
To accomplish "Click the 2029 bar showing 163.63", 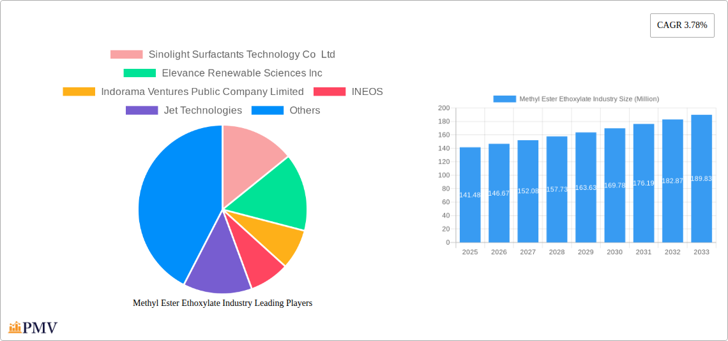I will coord(586,187).
